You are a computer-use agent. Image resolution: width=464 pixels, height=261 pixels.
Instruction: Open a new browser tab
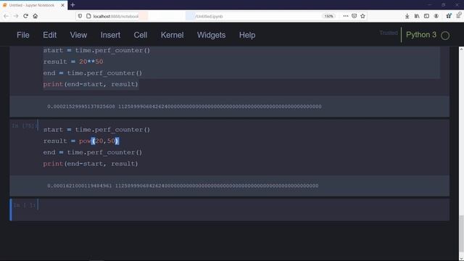pos(72,5)
